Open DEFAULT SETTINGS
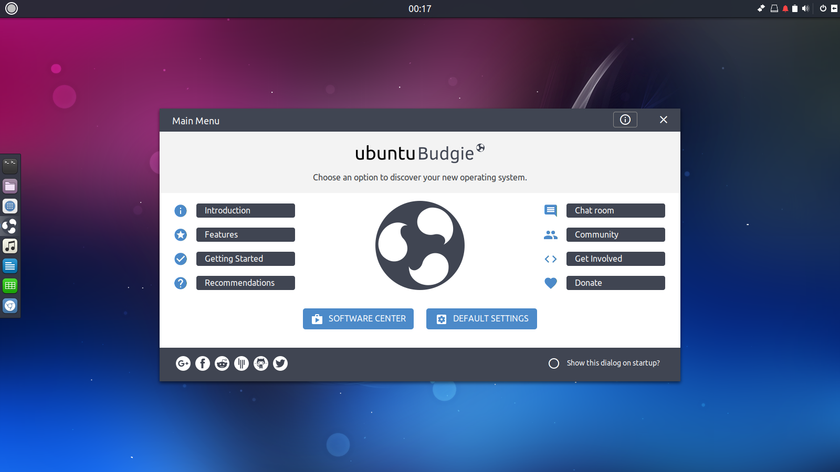Screen dimensions: 840x472 (x=481, y=319)
